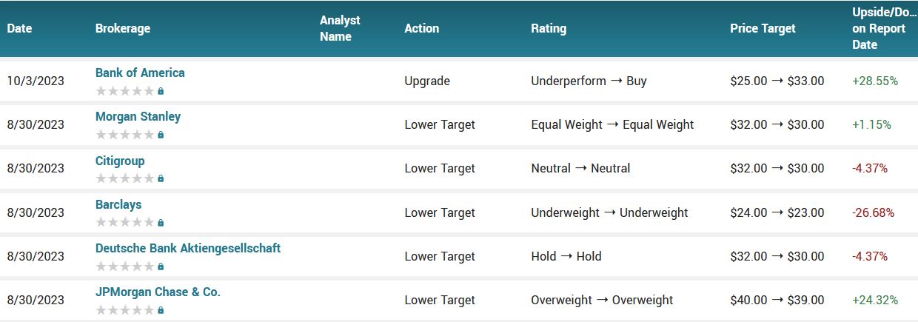Sort by the Brokerage column header
The width and height of the screenshot is (918, 322).
tap(123, 28)
